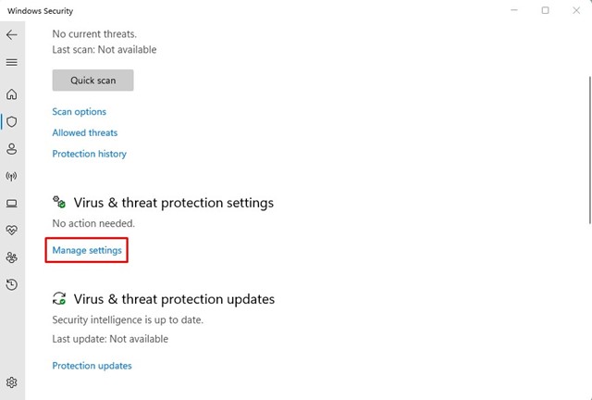592x400 pixels.
Task: Click the back arrow in the sidebar
Action: click(11, 34)
